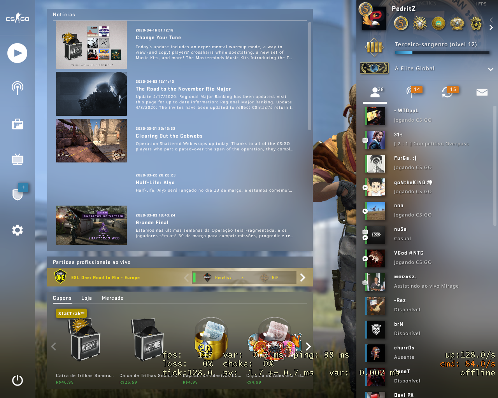Viewport: 498px width, 398px height.
Task: Click the fourth medal in the profile row
Action: 457,24
